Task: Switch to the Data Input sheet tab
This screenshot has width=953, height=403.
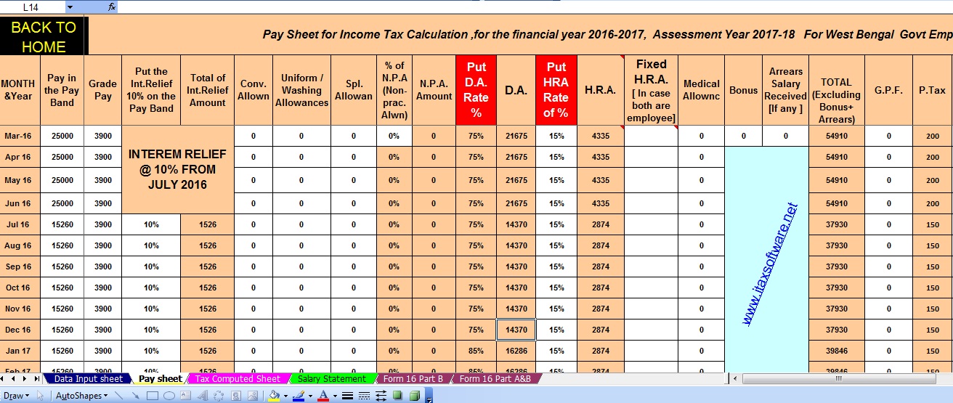Action: (x=88, y=379)
